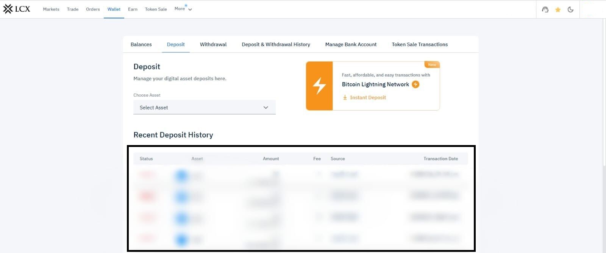Open the Token Sale Transactions tab
The image size is (606, 253).
420,44
